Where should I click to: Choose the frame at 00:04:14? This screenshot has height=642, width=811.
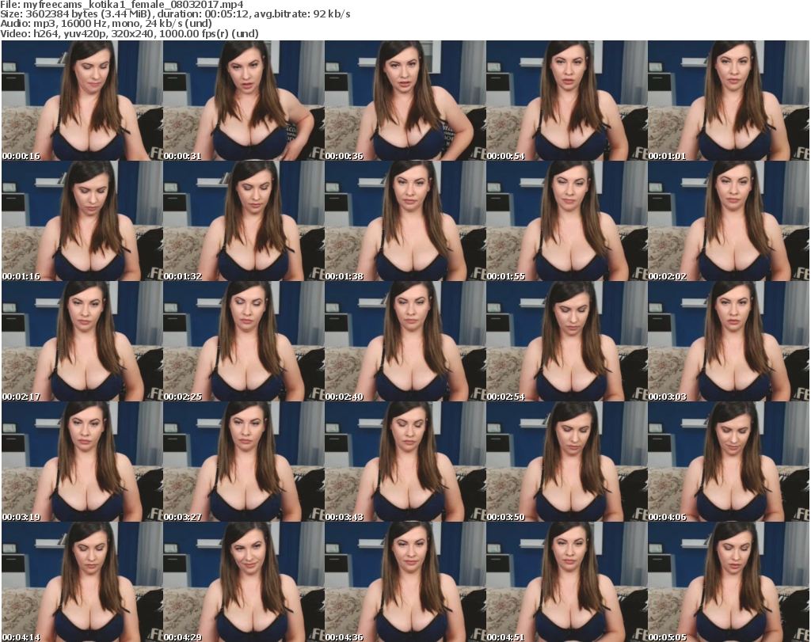pos(82,582)
